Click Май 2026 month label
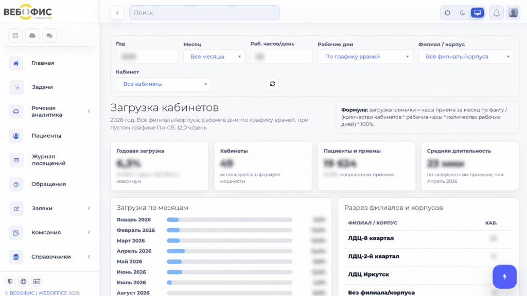 (129, 262)
